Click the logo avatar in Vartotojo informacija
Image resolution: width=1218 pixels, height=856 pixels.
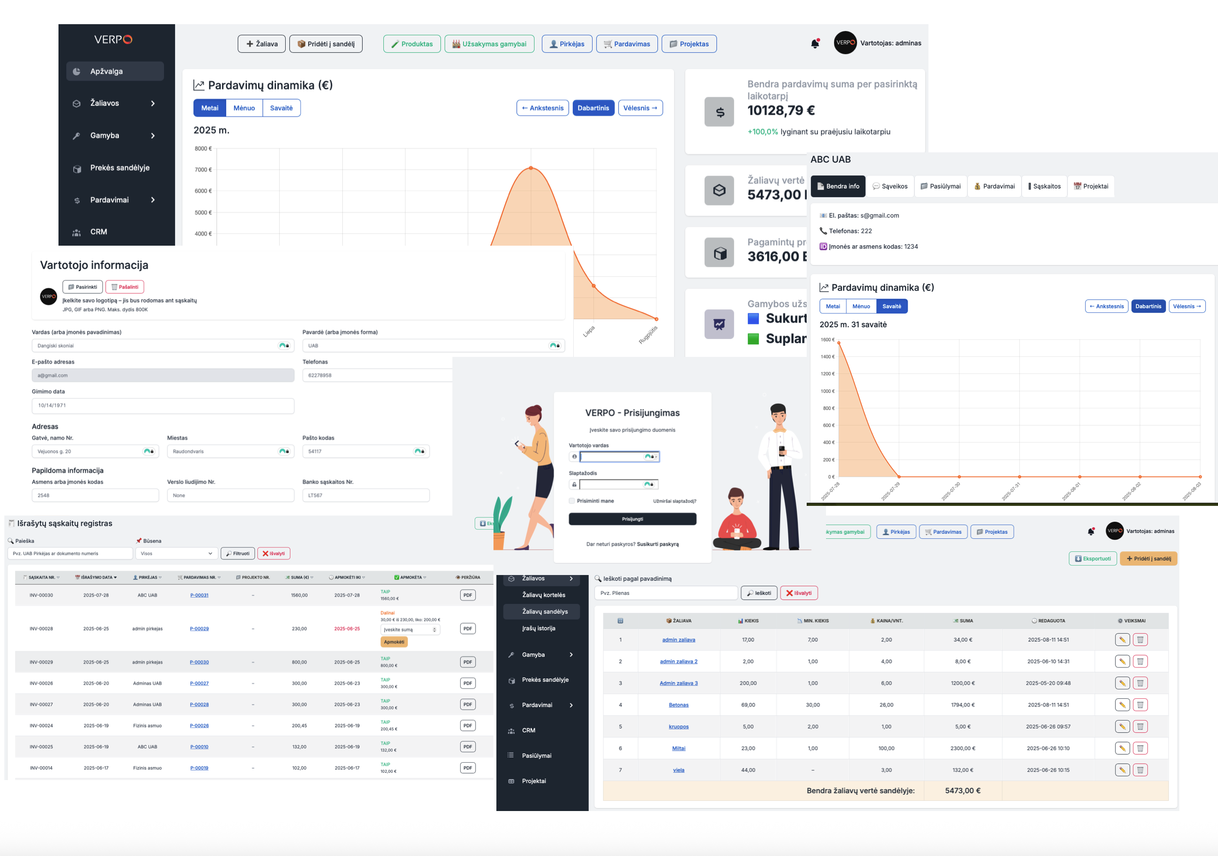pos(49,296)
